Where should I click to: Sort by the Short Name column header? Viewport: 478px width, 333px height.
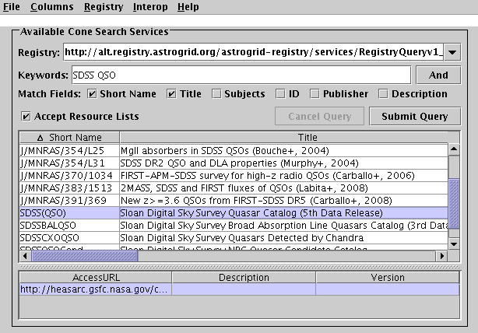pos(69,138)
